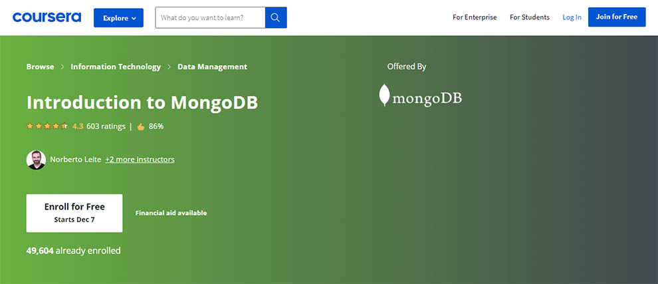This screenshot has width=658, height=284.
Task: Click the Join for Free button
Action: (616, 17)
